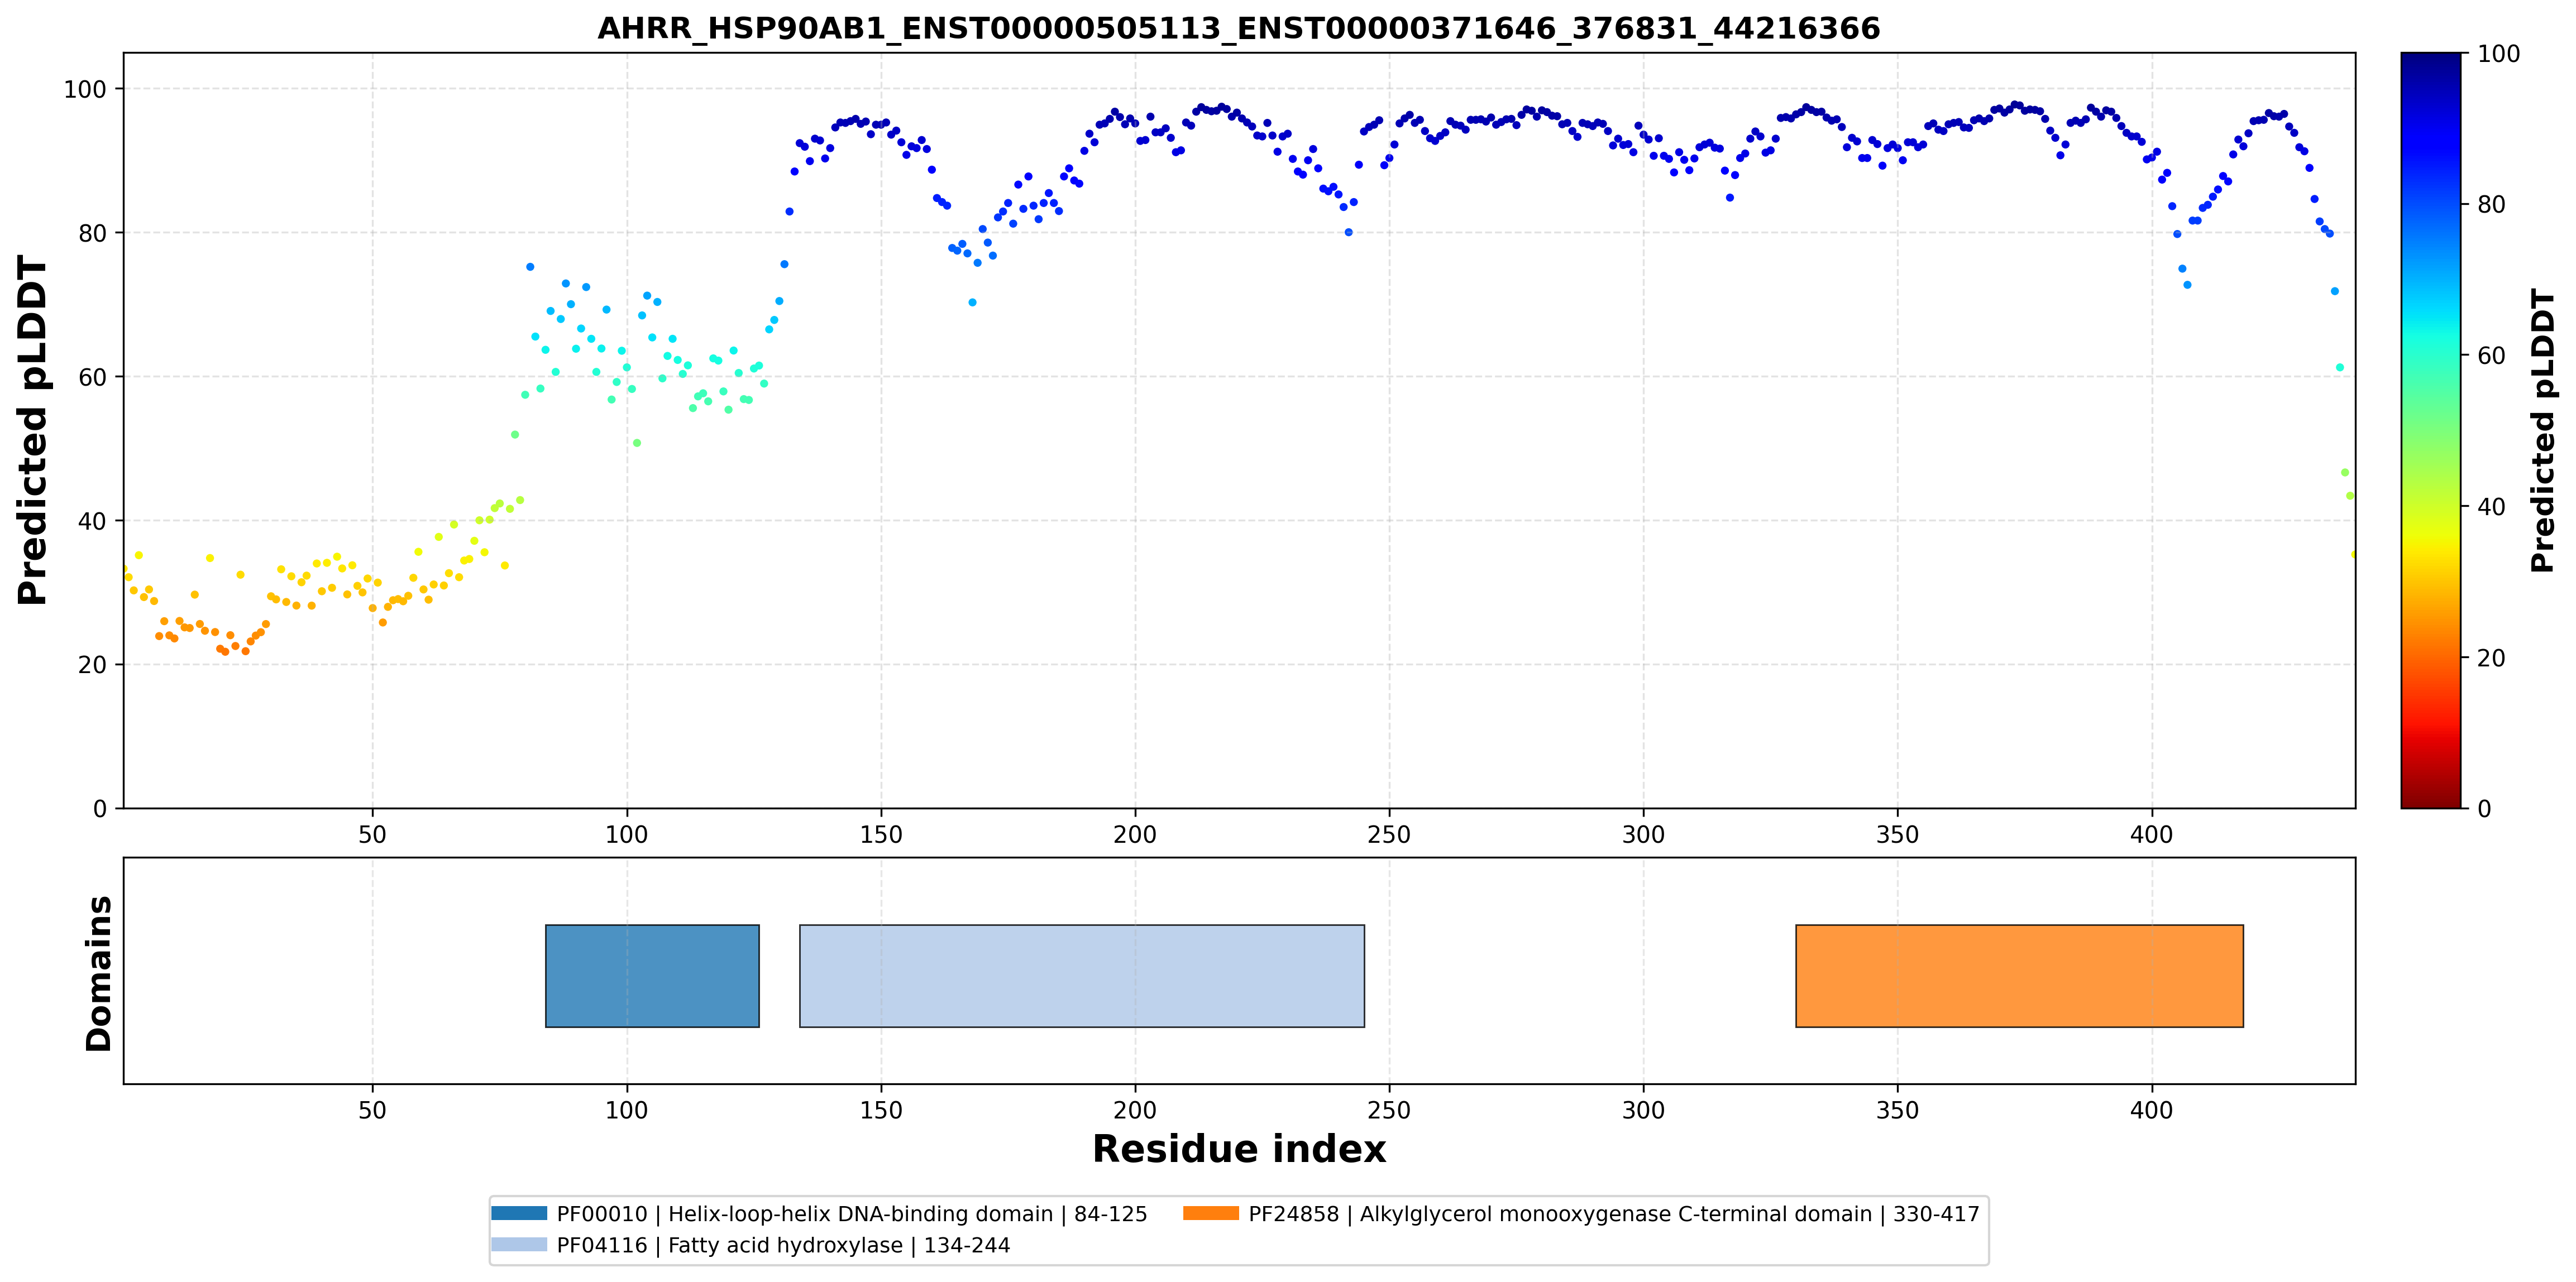The width and height of the screenshot is (2576, 1282).
Task: Click the Fatty acid hydroxylase legend text
Action: [x=783, y=1245]
